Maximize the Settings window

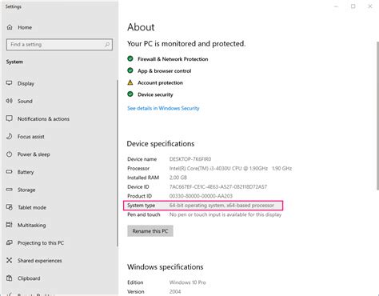click(x=353, y=6)
